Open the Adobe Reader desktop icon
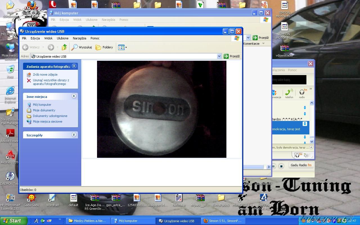Image resolution: width=360 pixels, height=225 pixels. pos(10,133)
